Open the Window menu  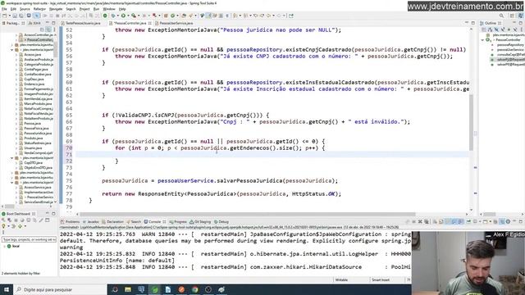point(109,9)
